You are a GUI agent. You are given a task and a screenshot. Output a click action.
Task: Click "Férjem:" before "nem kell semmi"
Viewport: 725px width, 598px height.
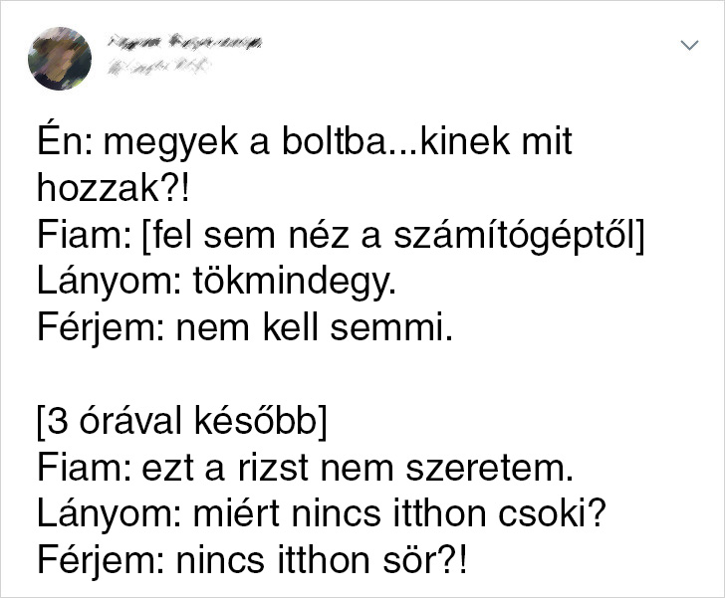101,329
